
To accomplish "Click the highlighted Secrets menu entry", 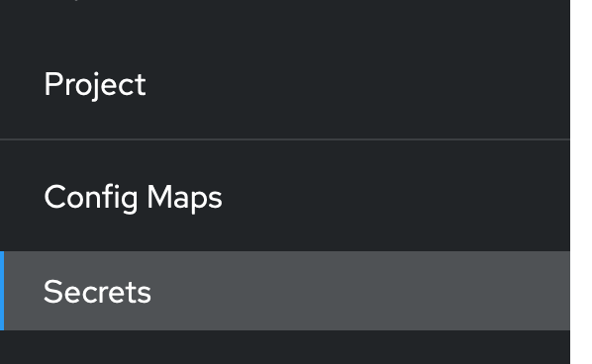I will point(285,291).
